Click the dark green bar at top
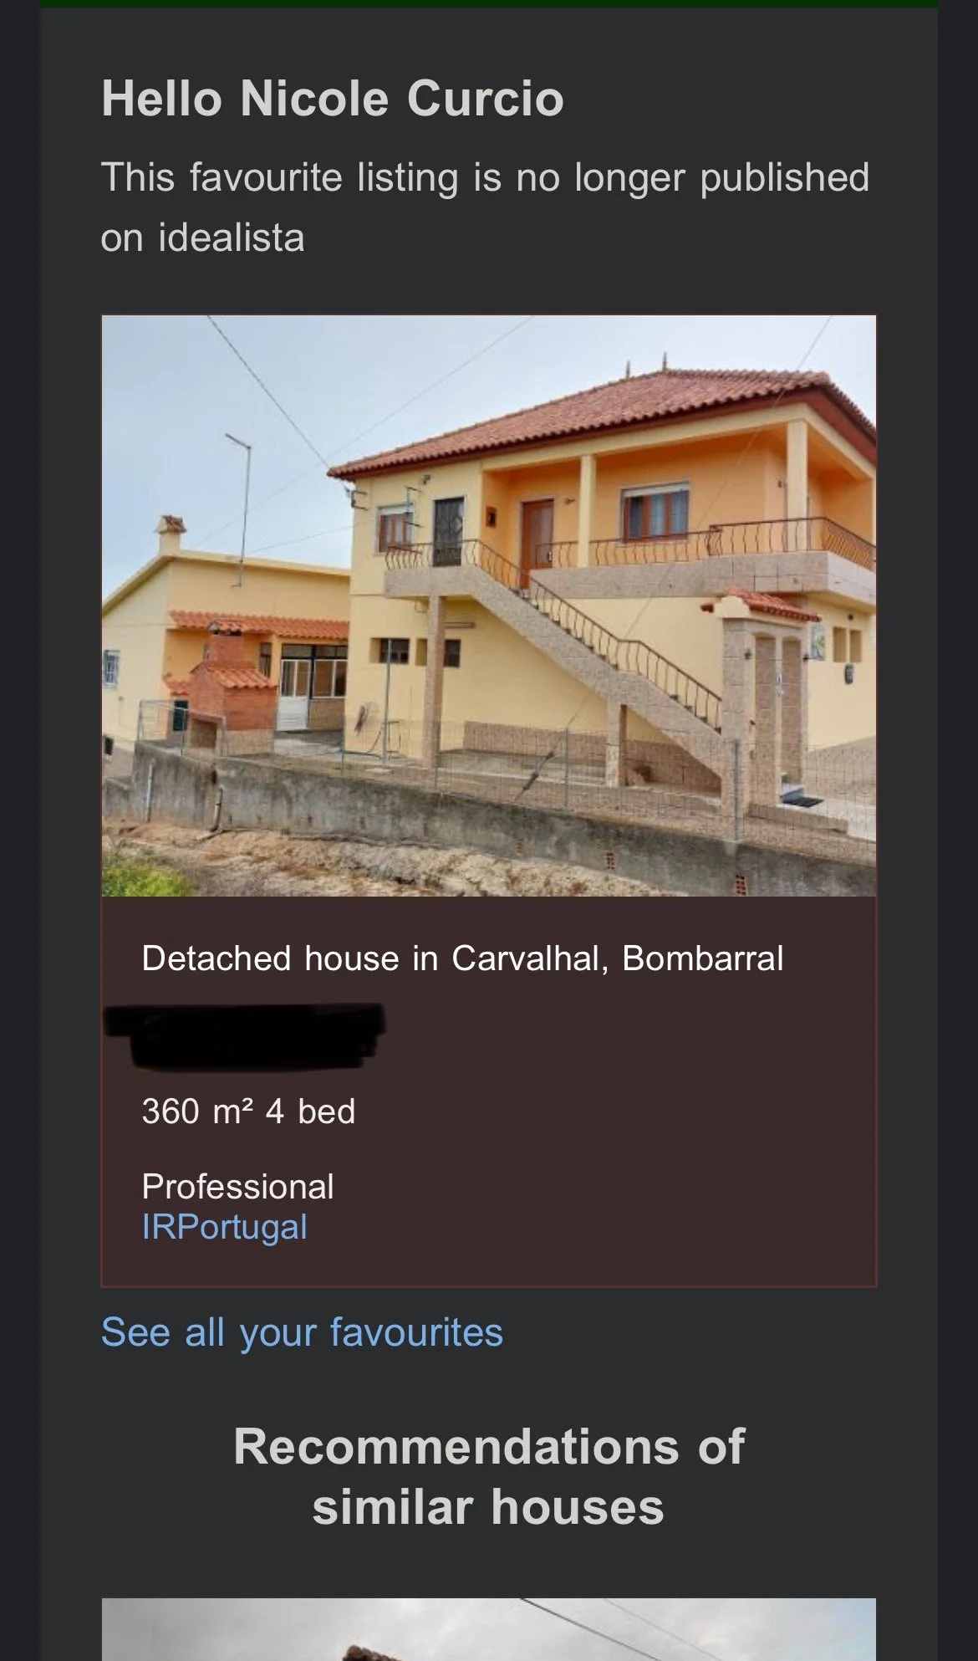The image size is (978, 1661). click(489, 3)
